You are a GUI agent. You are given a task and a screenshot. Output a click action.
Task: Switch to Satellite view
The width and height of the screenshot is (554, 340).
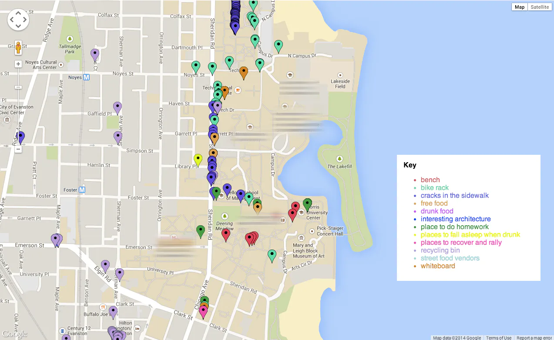pyautogui.click(x=540, y=7)
